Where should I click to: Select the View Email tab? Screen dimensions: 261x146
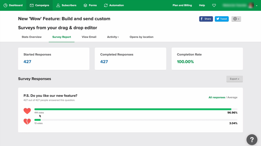click(x=89, y=37)
